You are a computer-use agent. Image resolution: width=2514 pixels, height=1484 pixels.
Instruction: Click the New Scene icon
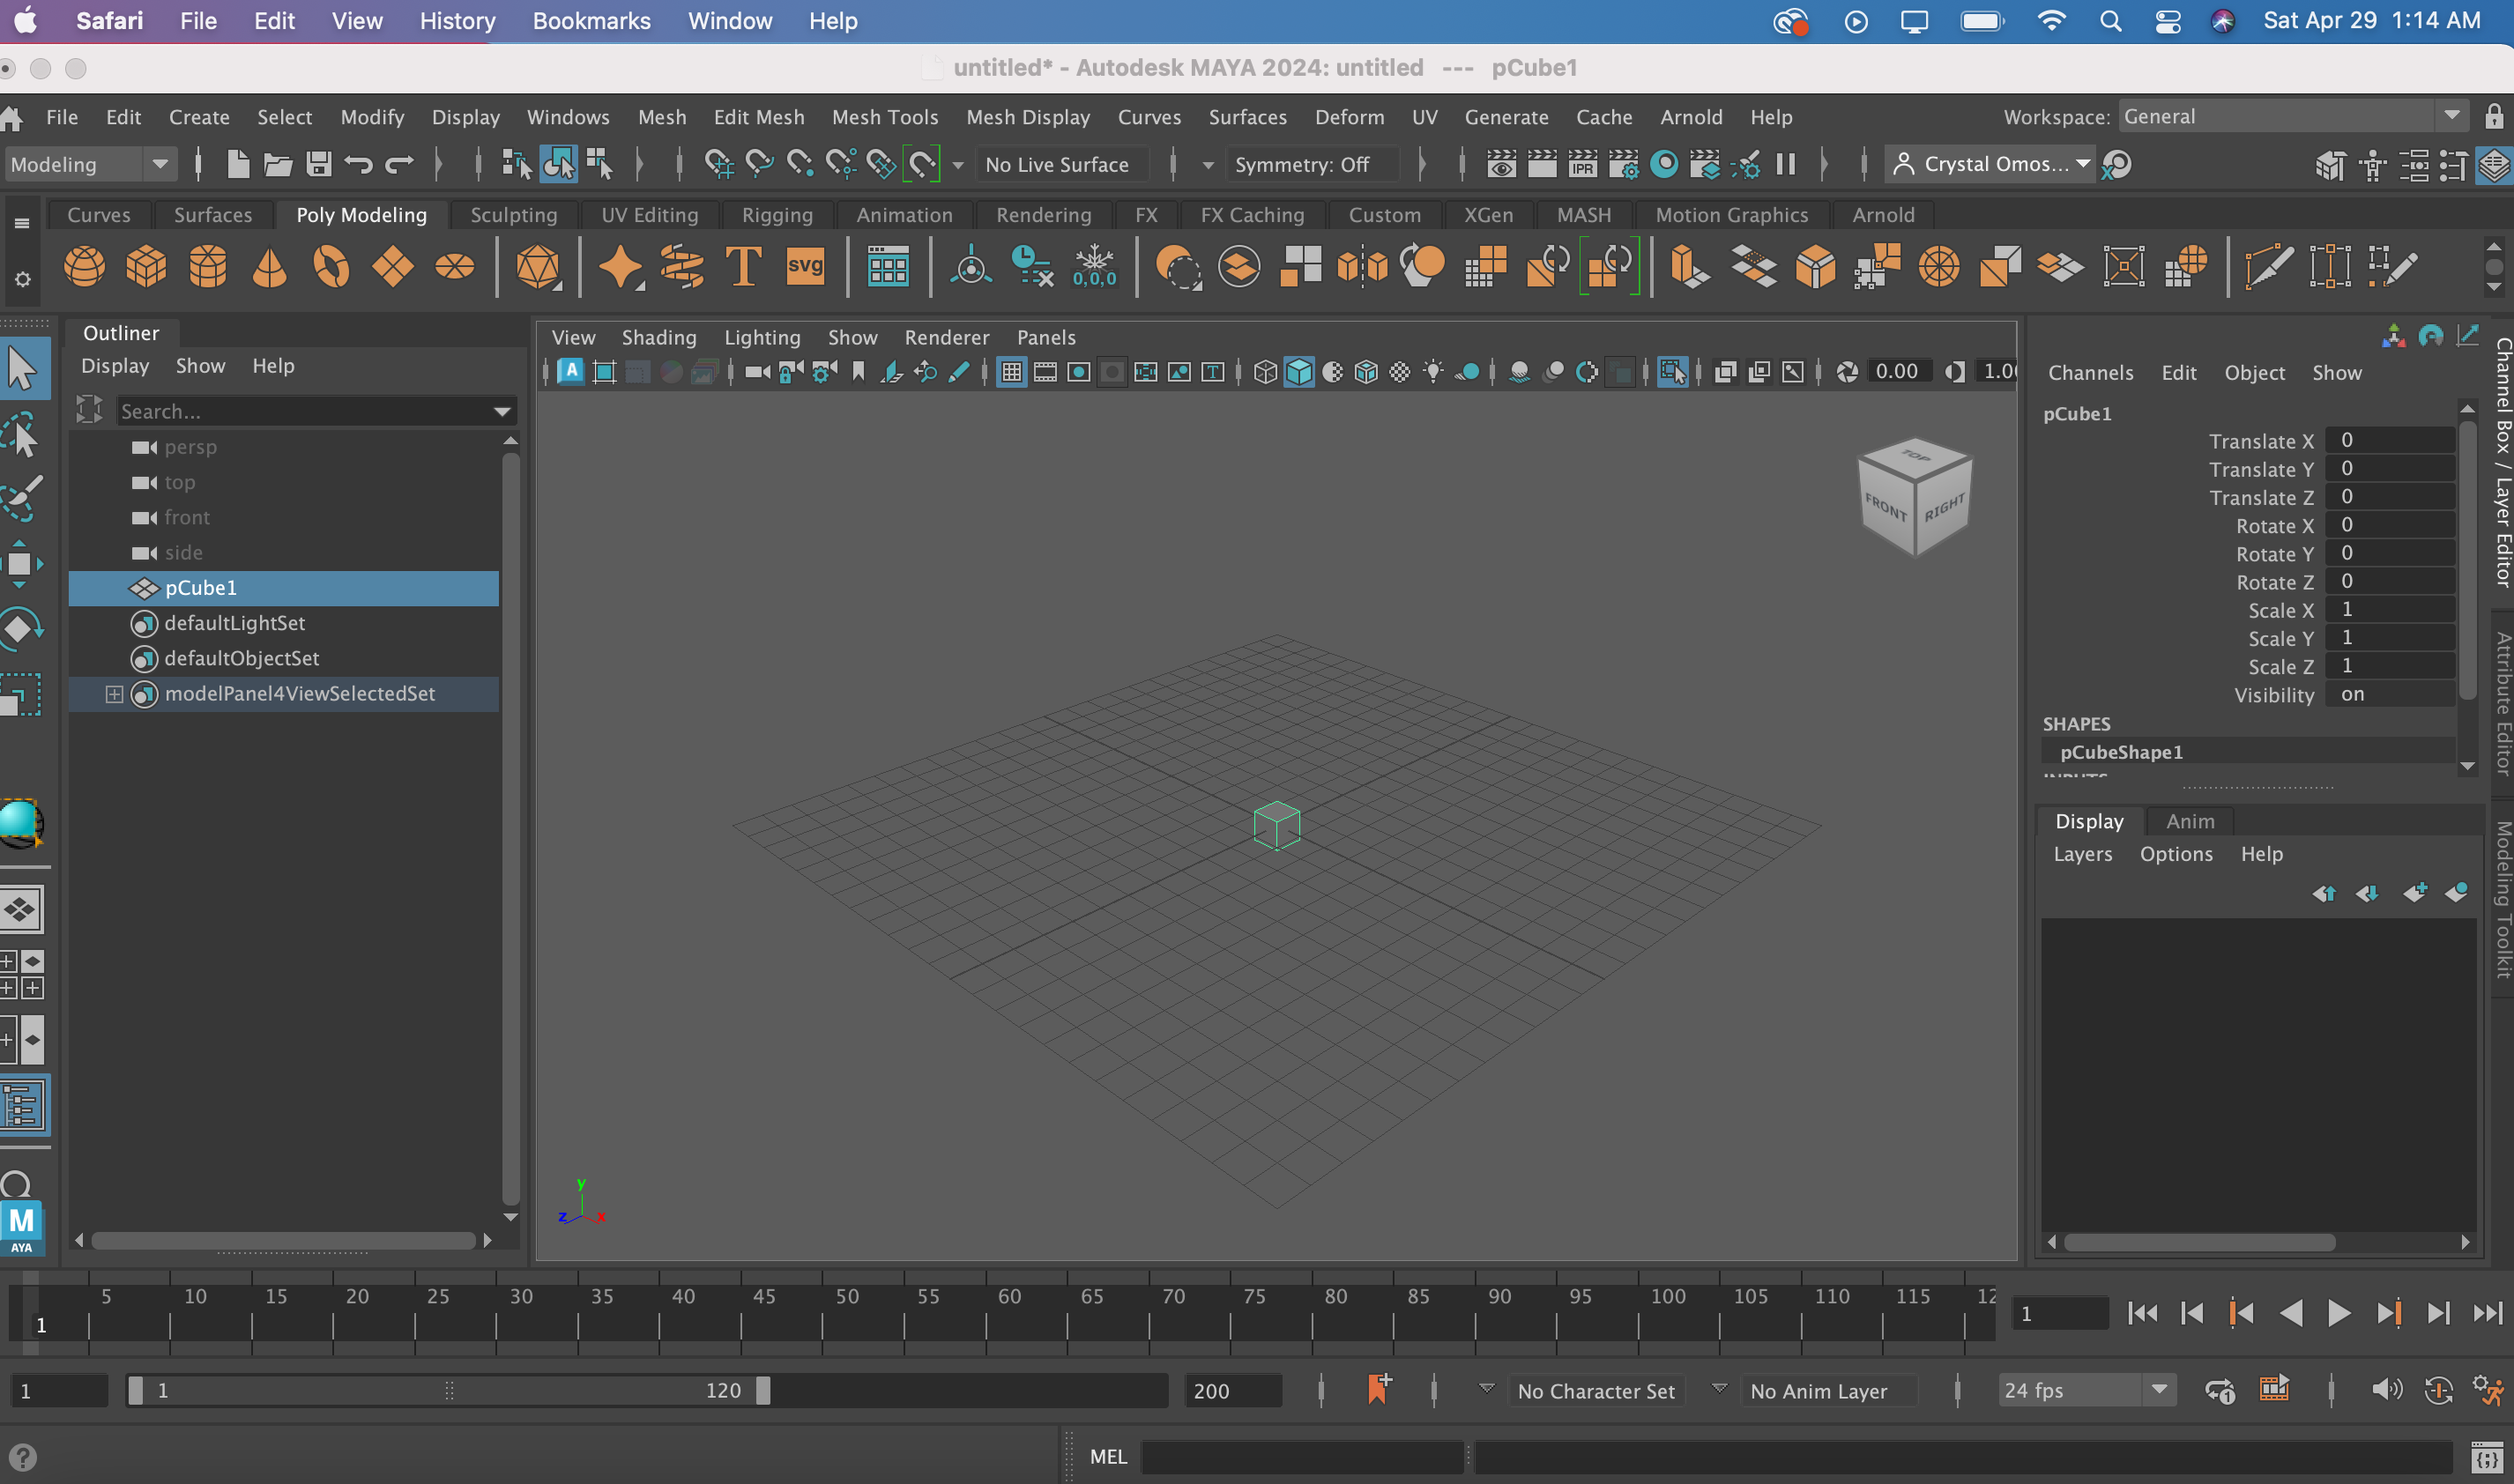[x=238, y=164]
